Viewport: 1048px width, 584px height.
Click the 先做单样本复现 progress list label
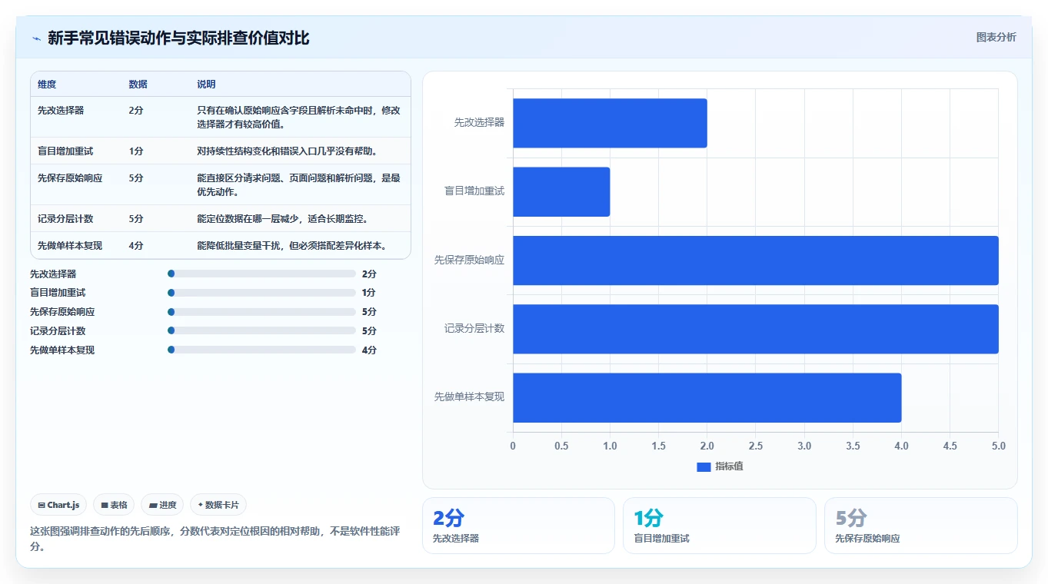coord(62,350)
